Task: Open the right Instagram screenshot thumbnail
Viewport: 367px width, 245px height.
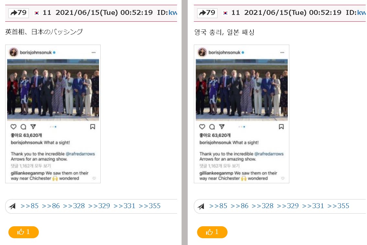Action: click(x=241, y=114)
